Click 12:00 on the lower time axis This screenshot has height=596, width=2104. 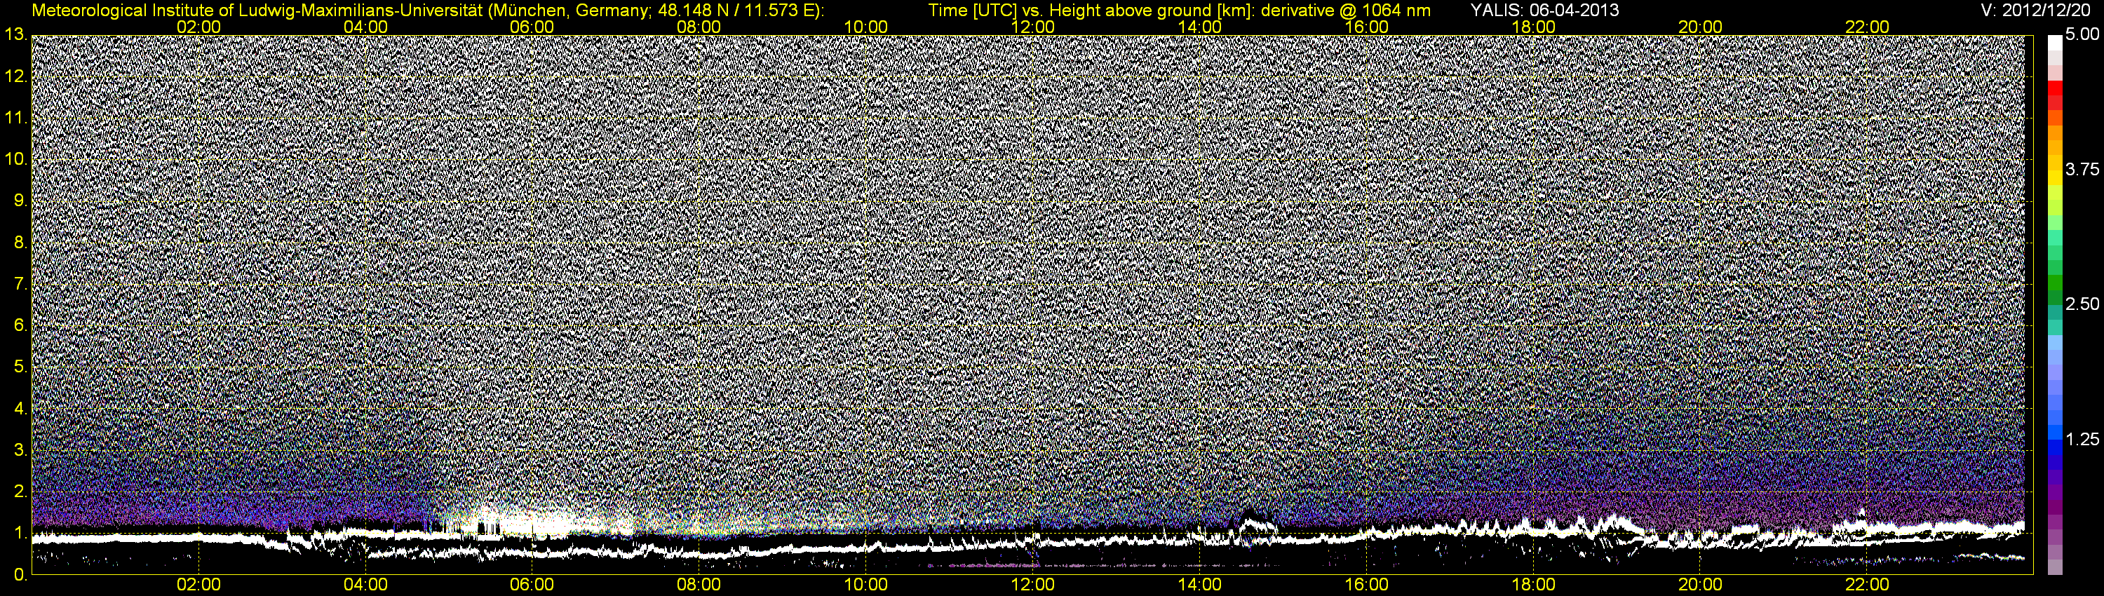tap(1032, 585)
